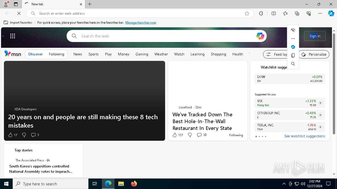Add CITIGROUP INC. to the watchlist

[x=320, y=115]
